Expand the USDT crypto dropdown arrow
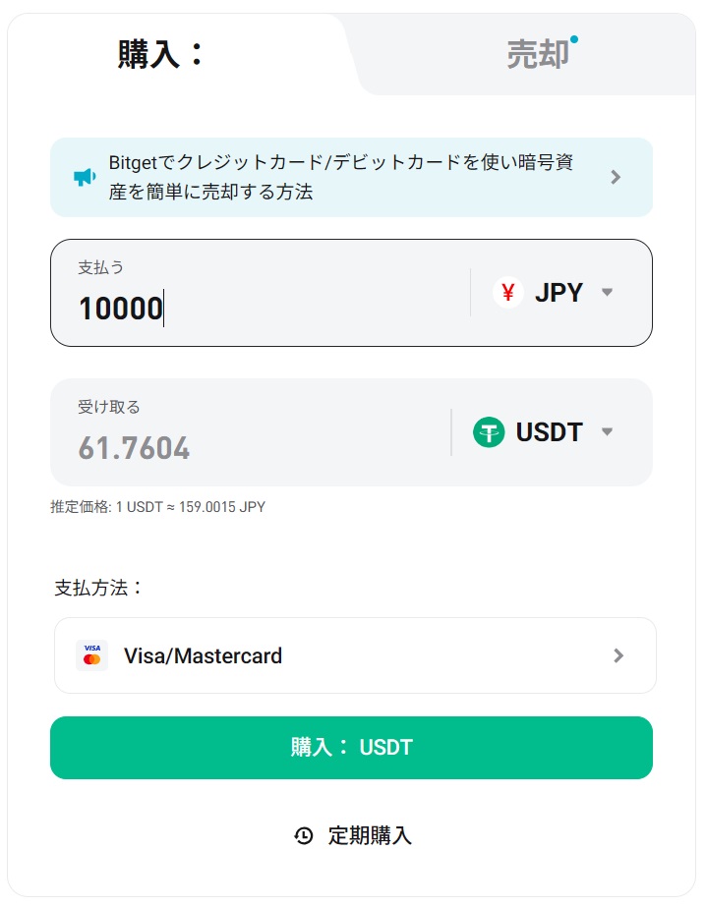The height and width of the screenshot is (907, 706). tap(607, 432)
